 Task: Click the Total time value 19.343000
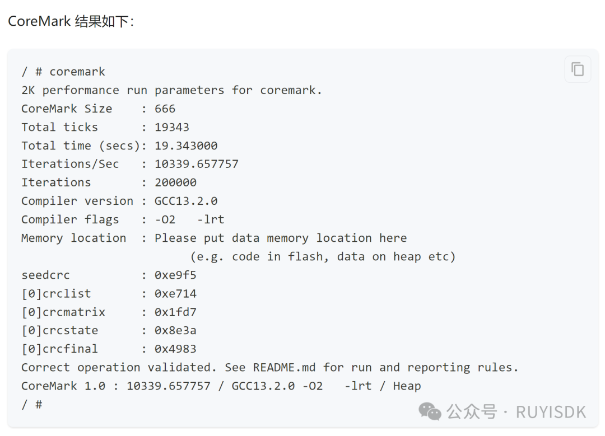pos(186,146)
